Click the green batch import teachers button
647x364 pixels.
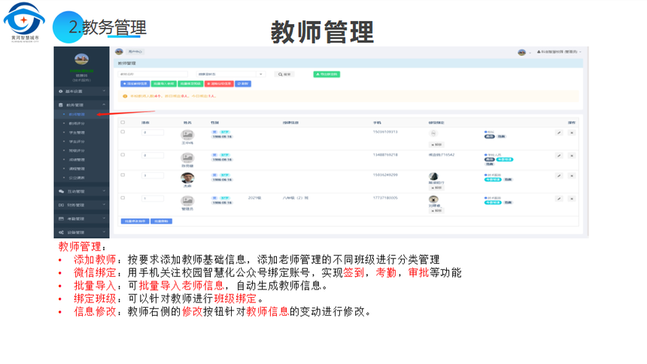[x=164, y=83]
